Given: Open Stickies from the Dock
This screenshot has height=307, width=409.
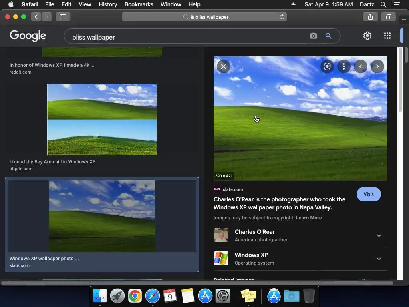Looking at the screenshot, I should pos(248,296).
